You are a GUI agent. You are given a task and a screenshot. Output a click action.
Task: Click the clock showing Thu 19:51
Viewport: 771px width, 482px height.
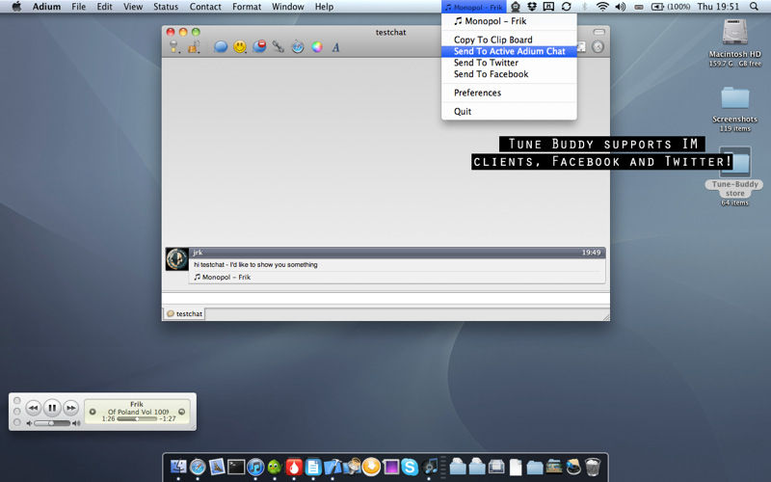718,7
